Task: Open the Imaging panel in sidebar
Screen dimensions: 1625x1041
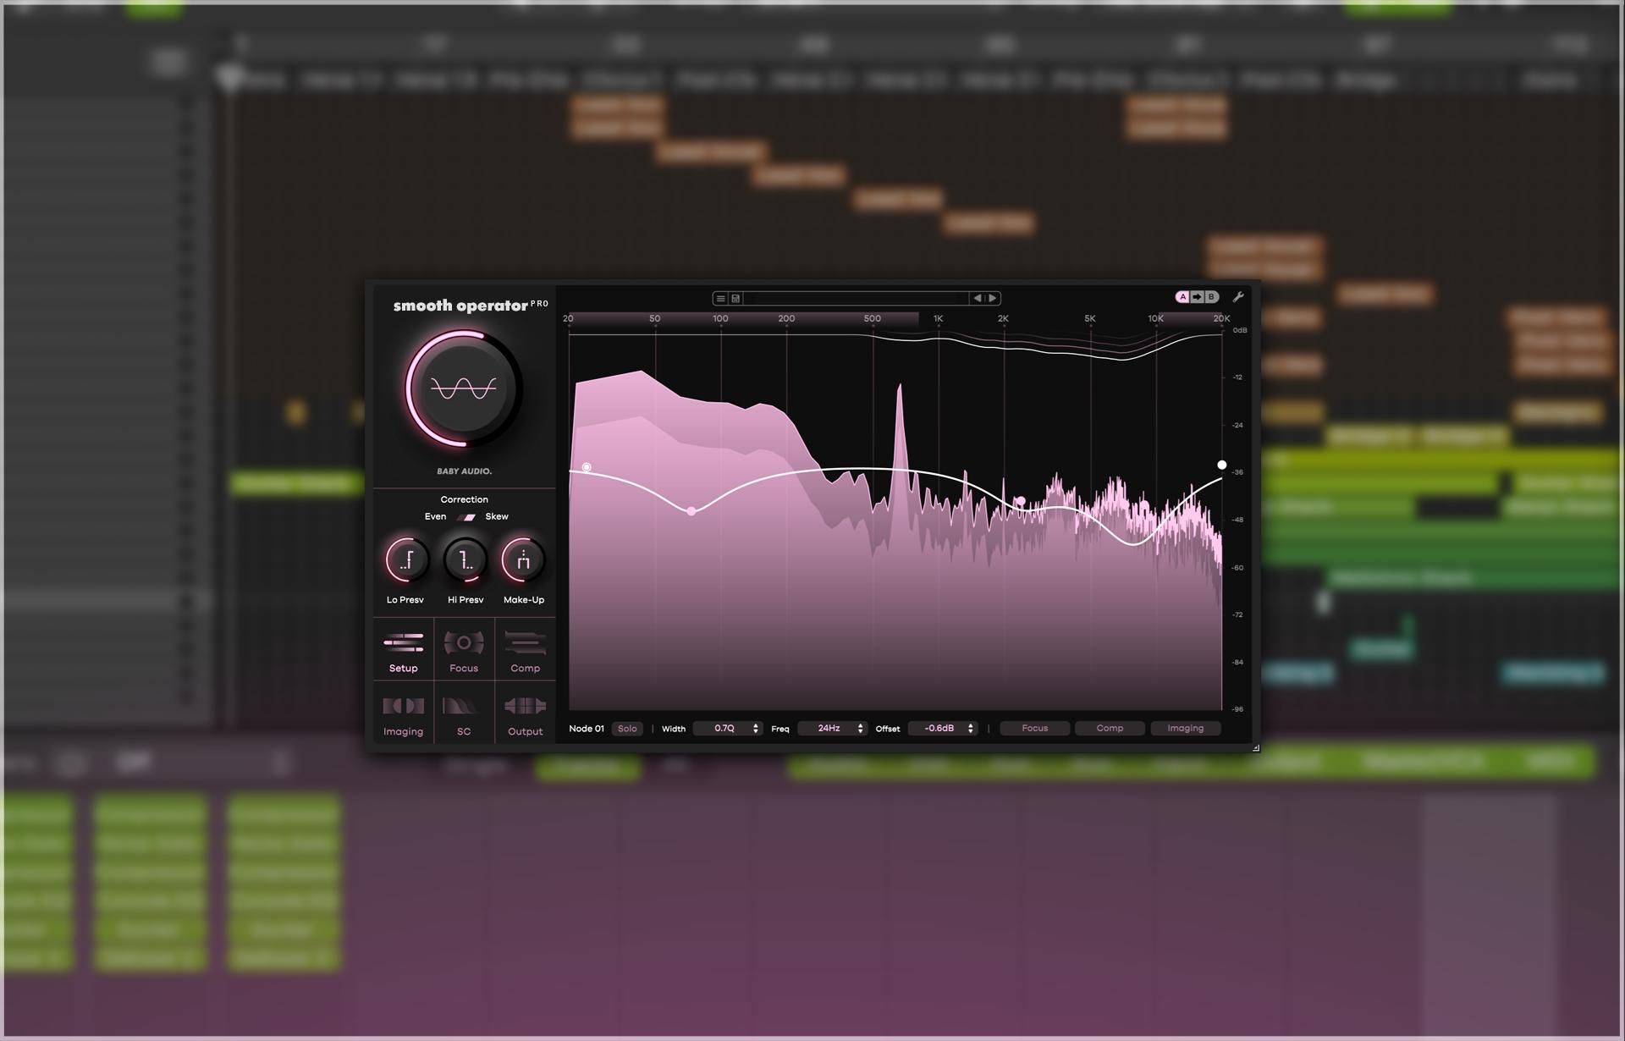Action: point(404,713)
